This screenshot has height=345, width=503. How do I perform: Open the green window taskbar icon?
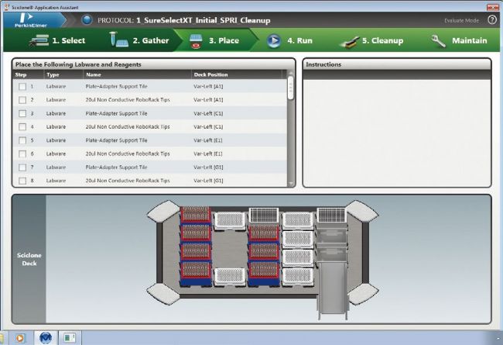tap(70, 337)
